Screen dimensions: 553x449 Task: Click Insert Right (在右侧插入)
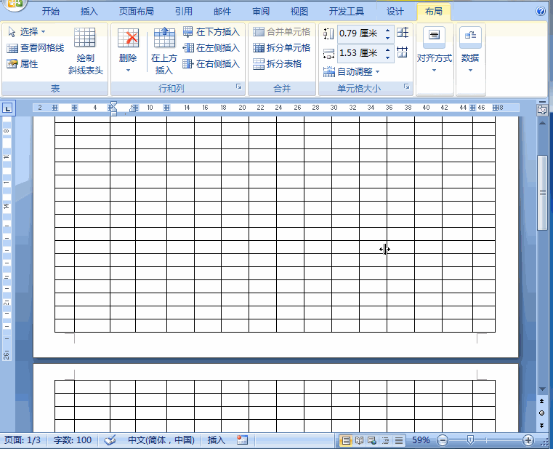[x=211, y=63]
